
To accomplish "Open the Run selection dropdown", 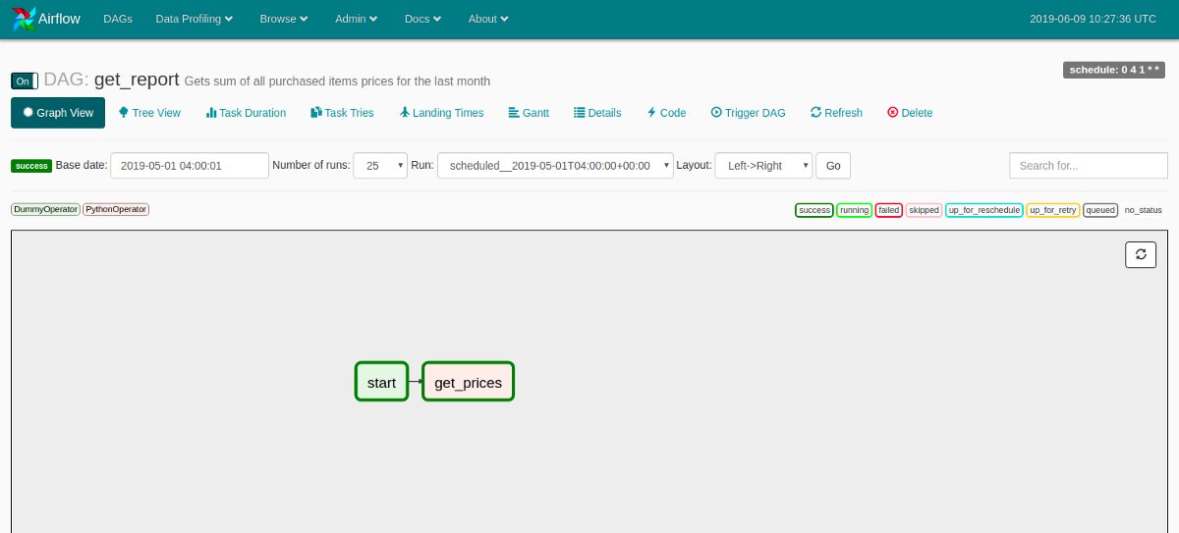I will (555, 166).
